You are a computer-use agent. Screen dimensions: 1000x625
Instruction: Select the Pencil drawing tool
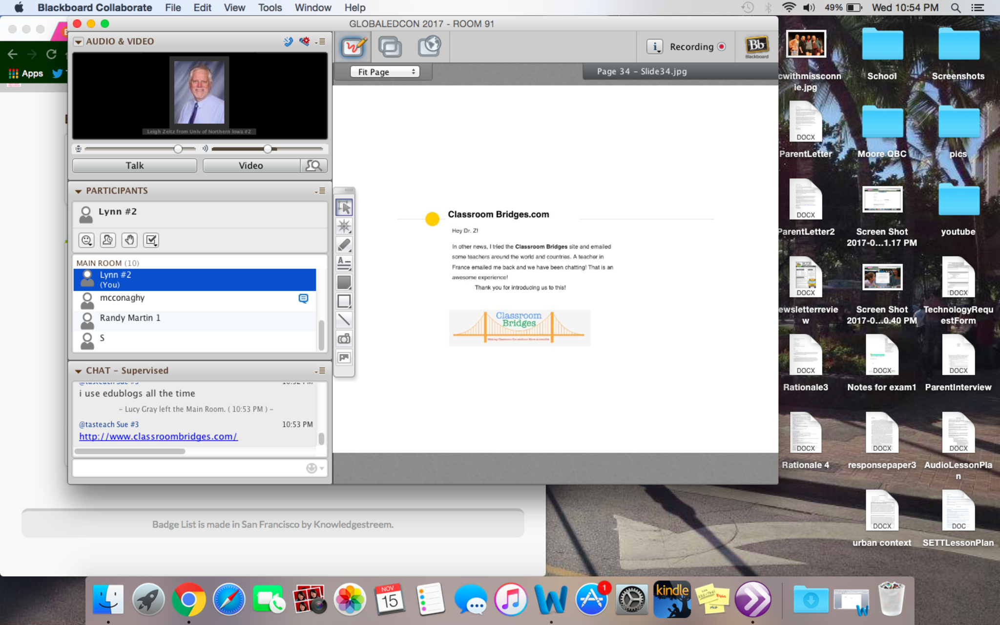[344, 245]
